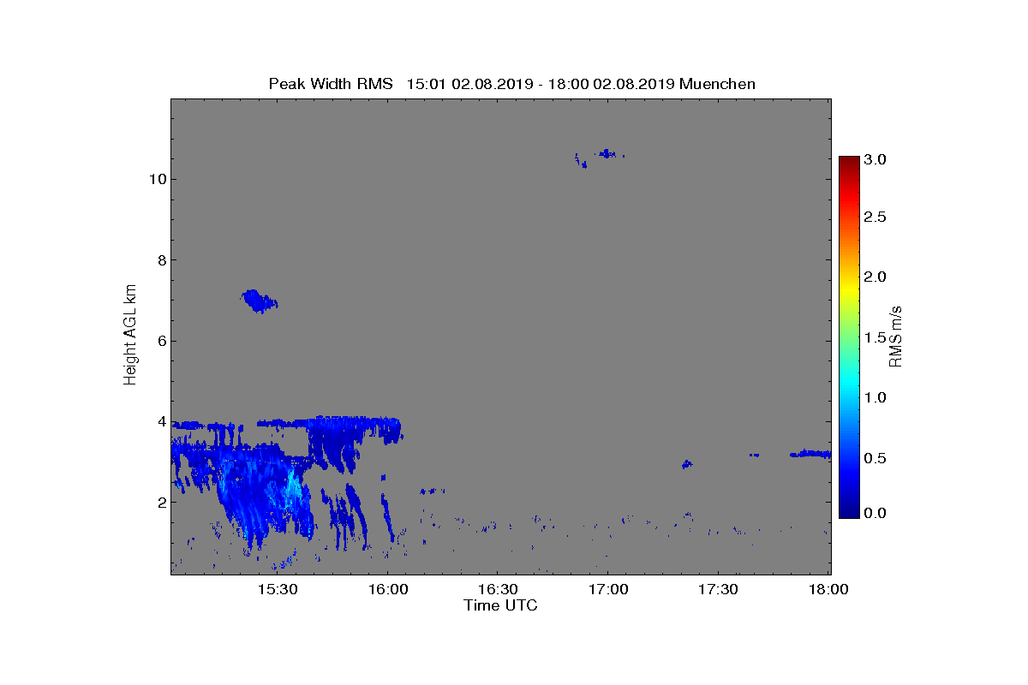Click the 'Muenchen' station name in title

pos(717,84)
